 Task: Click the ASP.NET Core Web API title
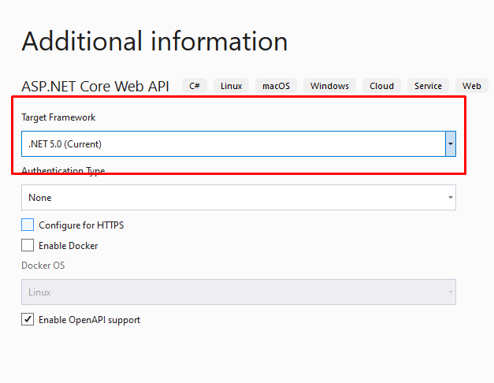coord(95,87)
